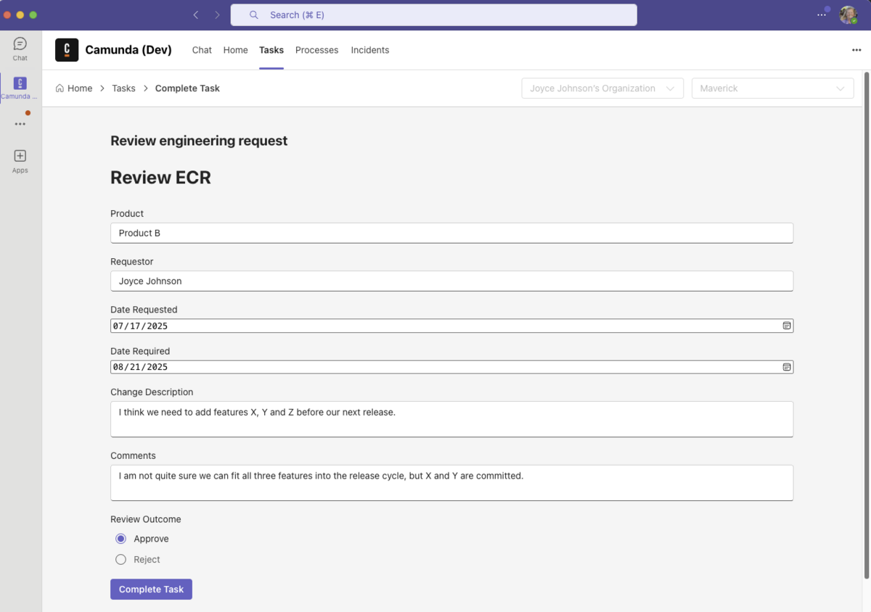
Task: Click the back navigation arrow
Action: pyautogui.click(x=195, y=14)
